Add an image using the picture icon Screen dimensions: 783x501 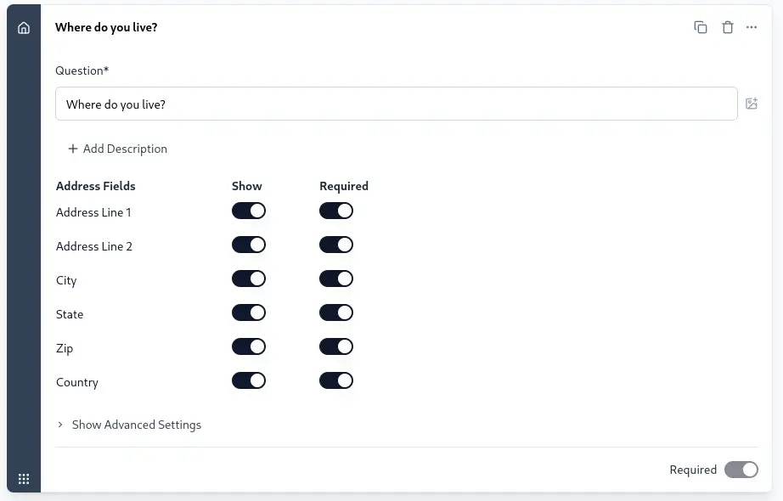(x=751, y=103)
